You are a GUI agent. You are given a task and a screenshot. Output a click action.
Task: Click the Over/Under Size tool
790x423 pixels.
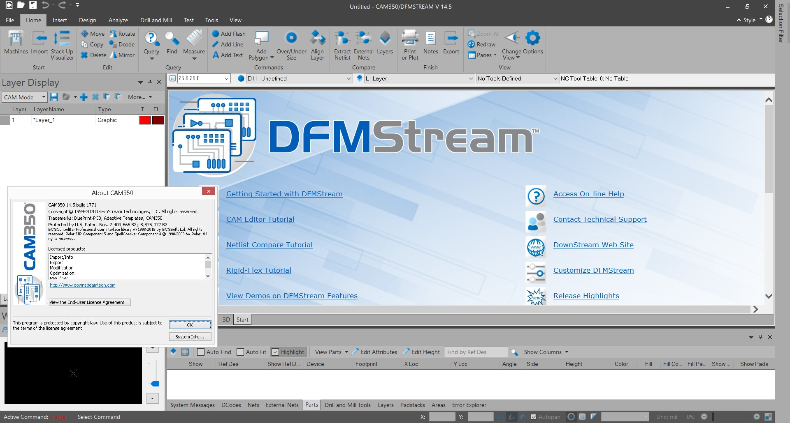pos(291,45)
